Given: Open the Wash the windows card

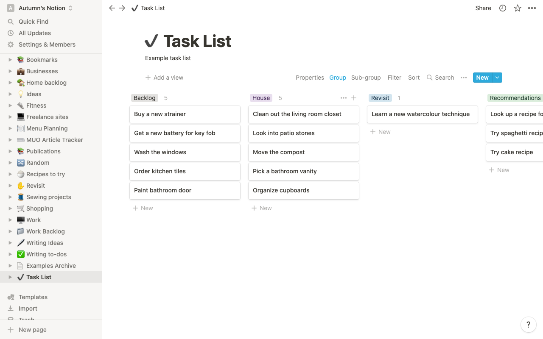Looking at the screenshot, I should [185, 152].
